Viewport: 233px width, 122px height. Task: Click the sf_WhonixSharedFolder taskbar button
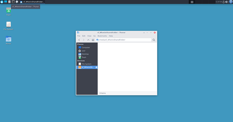[32, 2]
